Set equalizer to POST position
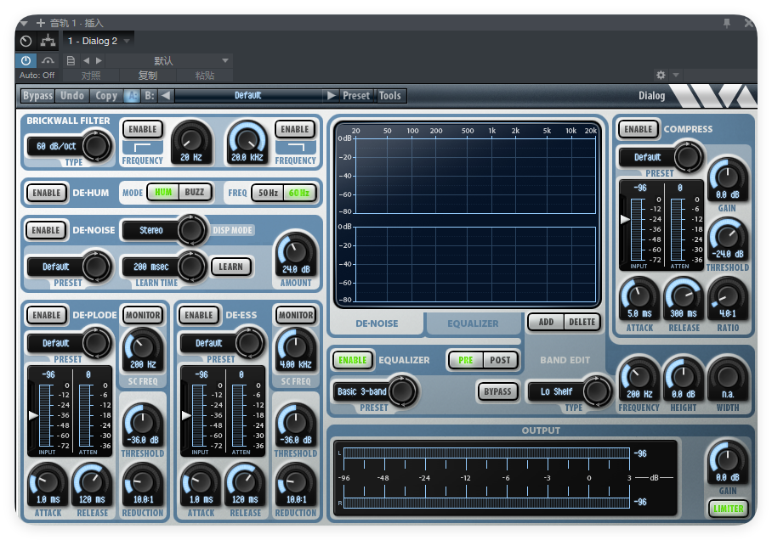The image size is (772, 540). point(500,360)
